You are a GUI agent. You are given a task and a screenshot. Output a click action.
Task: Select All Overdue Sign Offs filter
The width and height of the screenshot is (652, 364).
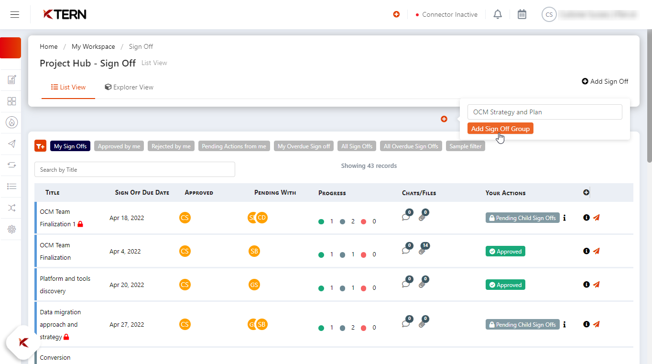[411, 146]
